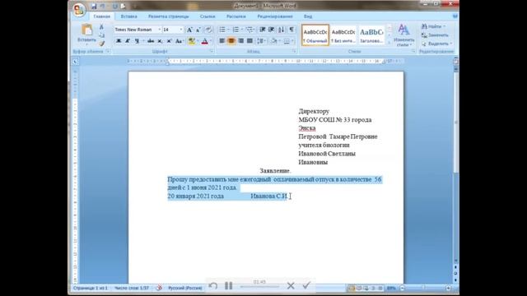Image resolution: width=527 pixels, height=296 pixels.
Task: Justify paragraph text
Action: [250, 41]
